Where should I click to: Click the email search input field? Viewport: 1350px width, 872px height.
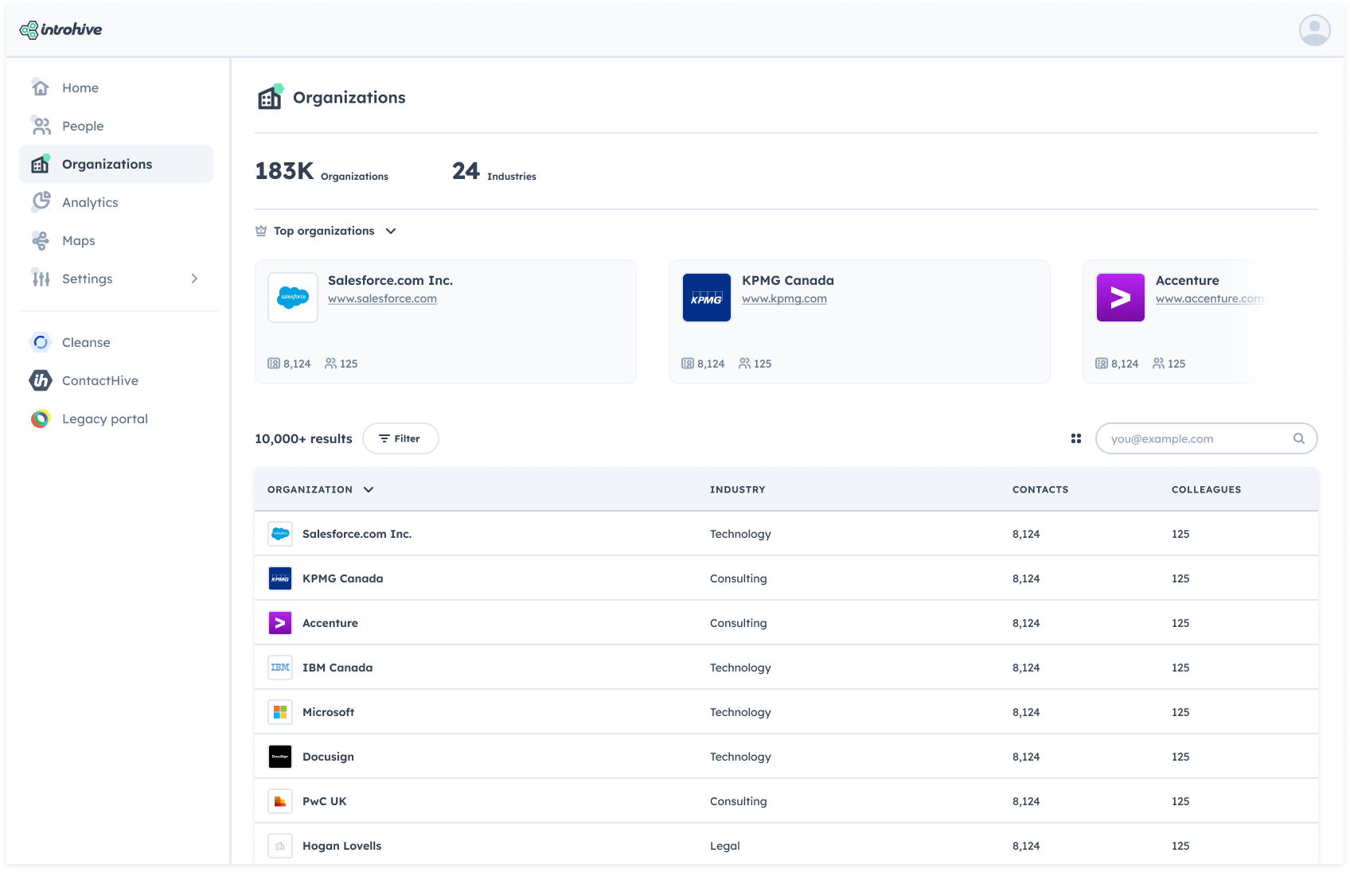tap(1206, 438)
